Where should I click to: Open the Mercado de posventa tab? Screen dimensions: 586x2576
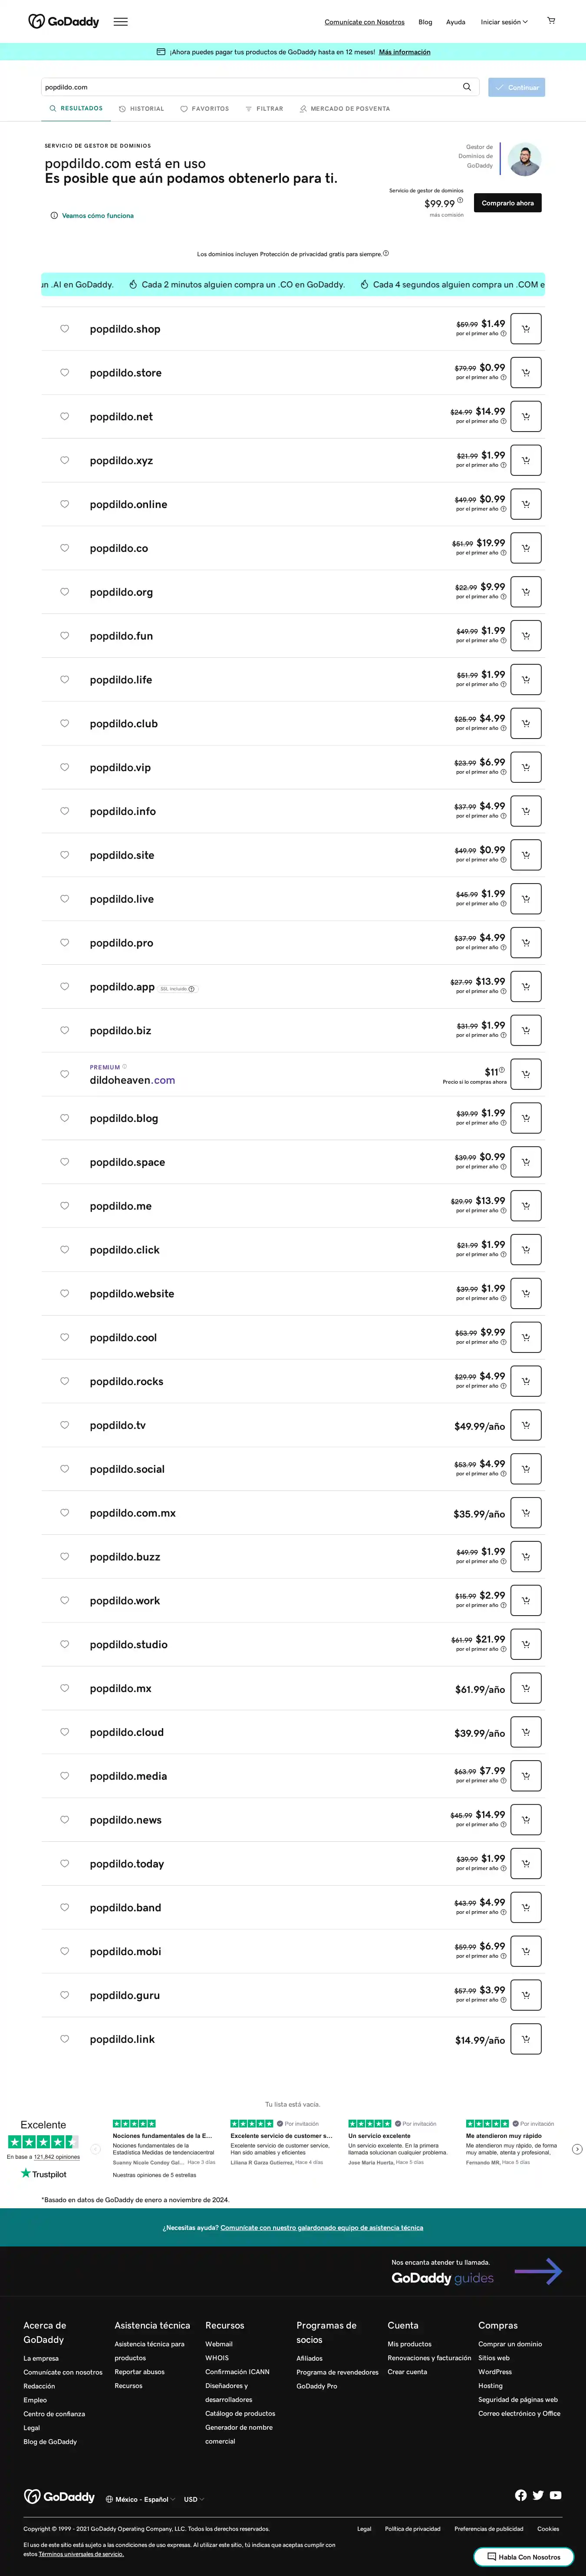click(345, 109)
